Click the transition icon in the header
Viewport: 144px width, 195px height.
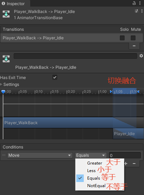[x=6, y=14]
